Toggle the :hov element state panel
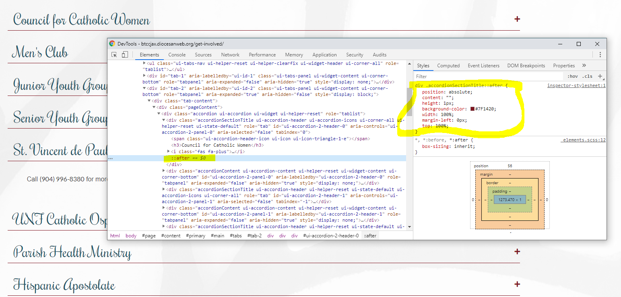 [x=572, y=76]
